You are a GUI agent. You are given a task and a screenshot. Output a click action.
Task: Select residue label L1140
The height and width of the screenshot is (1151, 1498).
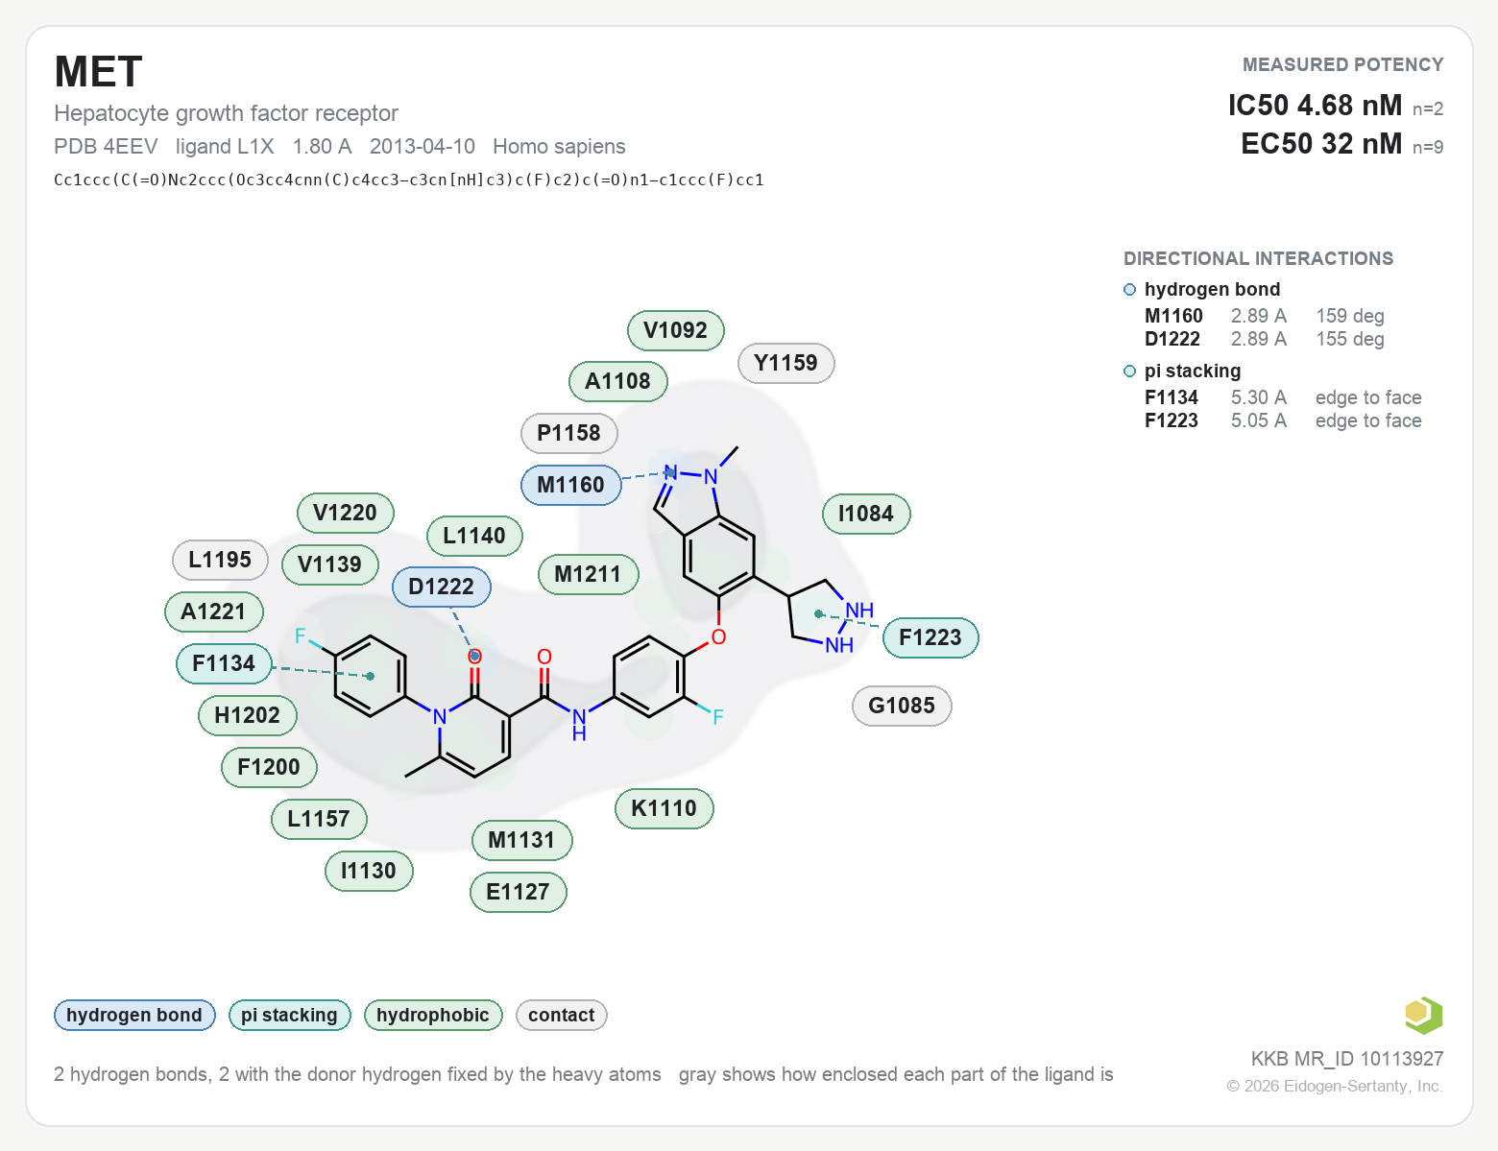click(x=474, y=536)
